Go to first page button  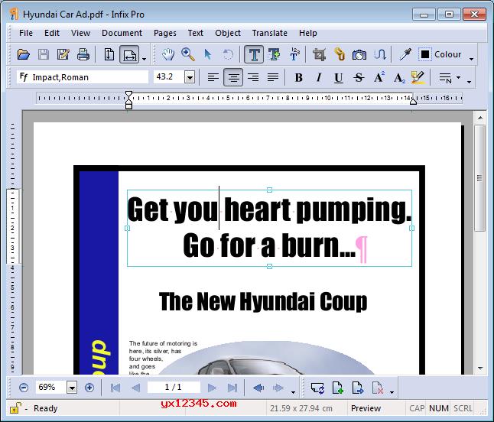(x=115, y=388)
